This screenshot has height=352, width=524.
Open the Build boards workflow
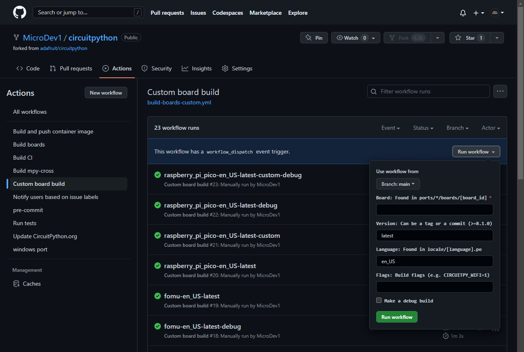29,144
